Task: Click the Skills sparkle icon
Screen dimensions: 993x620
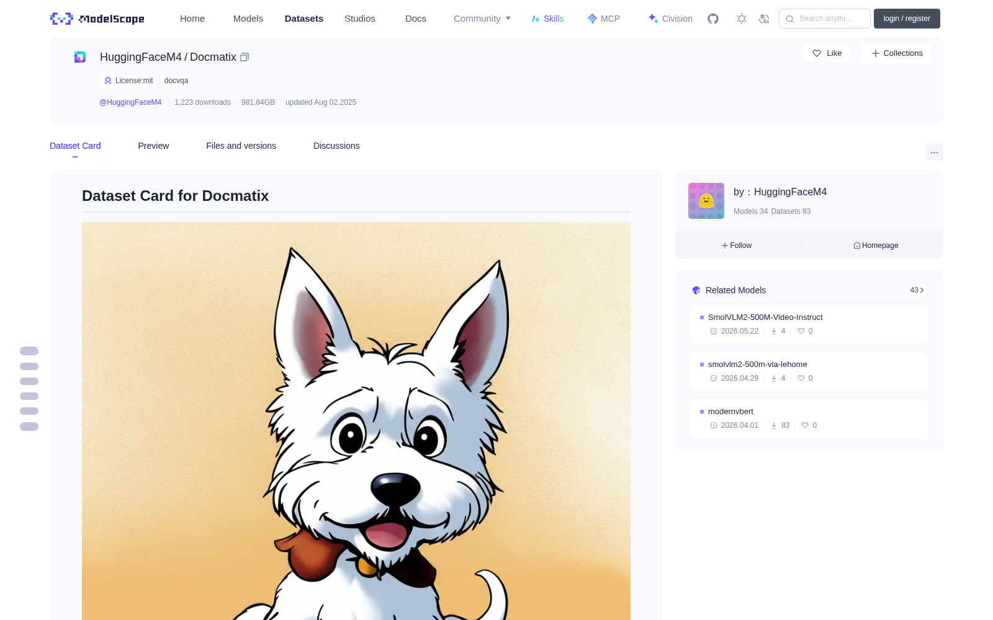Action: pos(536,19)
